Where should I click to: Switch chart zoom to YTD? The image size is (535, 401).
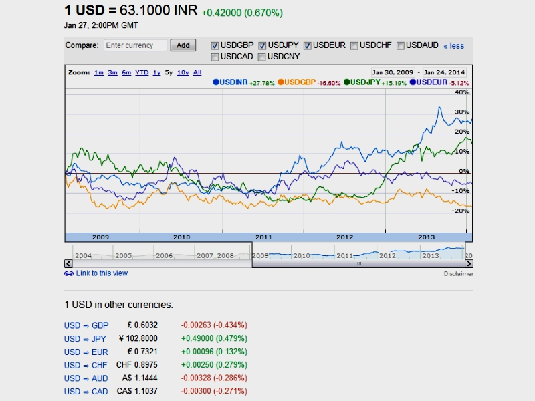[x=142, y=72]
